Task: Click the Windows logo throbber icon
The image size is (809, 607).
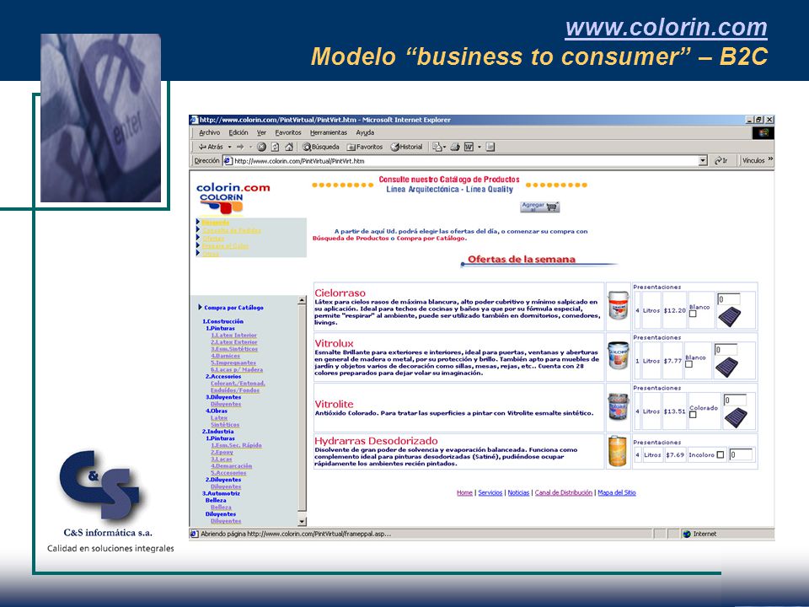Action: 763,133
